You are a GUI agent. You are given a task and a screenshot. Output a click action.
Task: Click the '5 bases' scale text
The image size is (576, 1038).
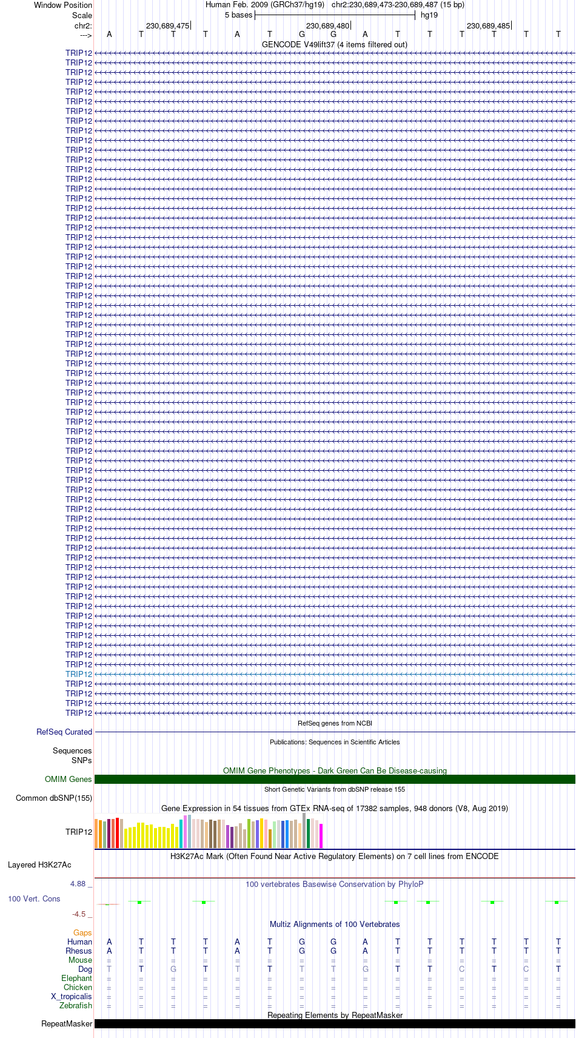pos(238,15)
